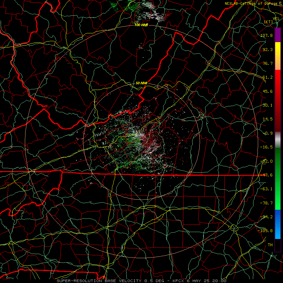This screenshot has width=283, height=283.
Task: Click the -32.0 velocity scale value
Action: (x=266, y=161)
